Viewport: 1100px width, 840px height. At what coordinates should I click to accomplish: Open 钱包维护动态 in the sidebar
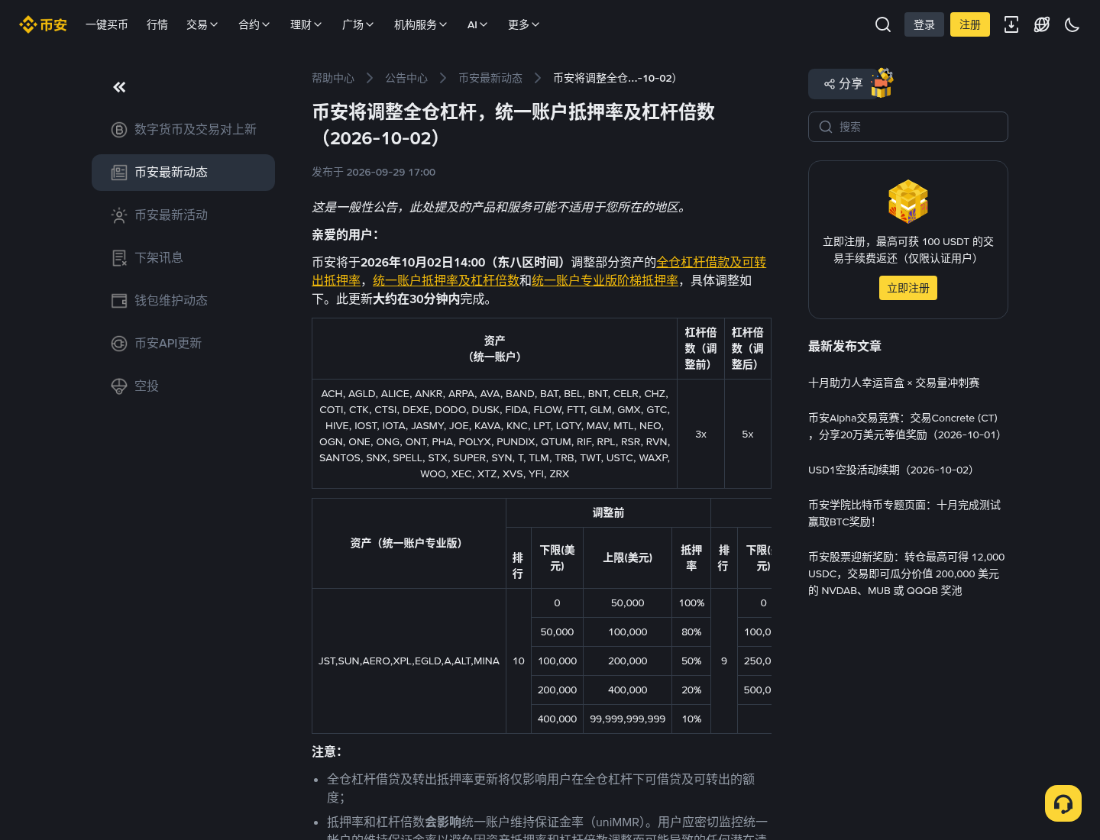183,301
